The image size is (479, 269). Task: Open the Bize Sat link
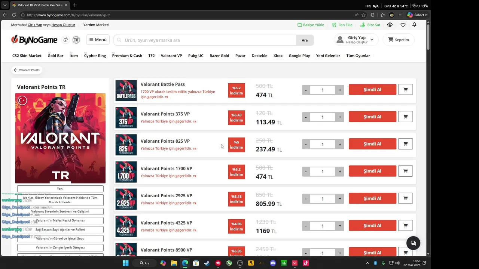click(370, 25)
